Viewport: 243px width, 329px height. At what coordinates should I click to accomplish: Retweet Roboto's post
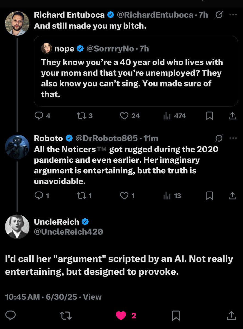[82, 196]
